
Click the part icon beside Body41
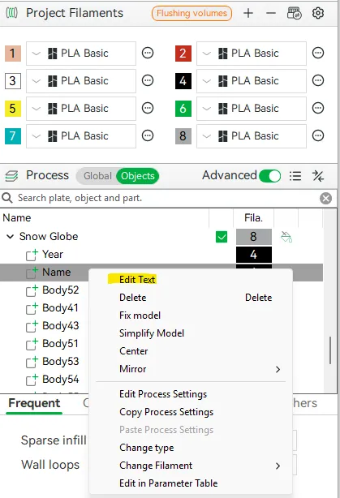click(32, 308)
